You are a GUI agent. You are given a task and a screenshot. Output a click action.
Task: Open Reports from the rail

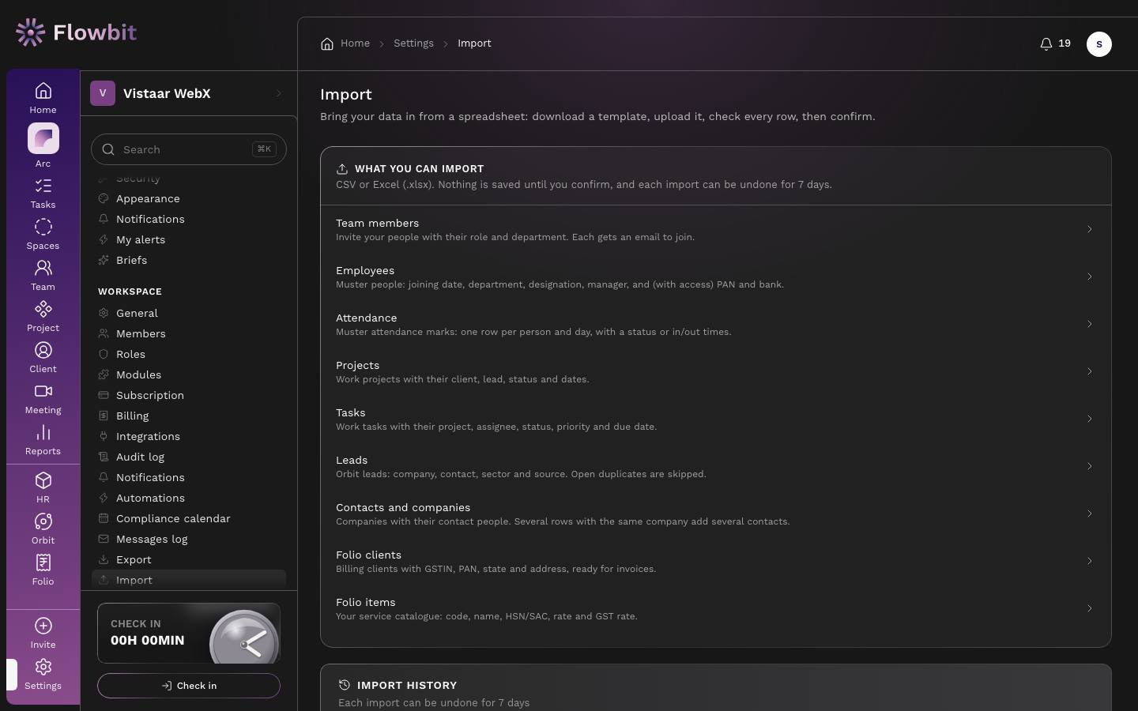tap(43, 440)
